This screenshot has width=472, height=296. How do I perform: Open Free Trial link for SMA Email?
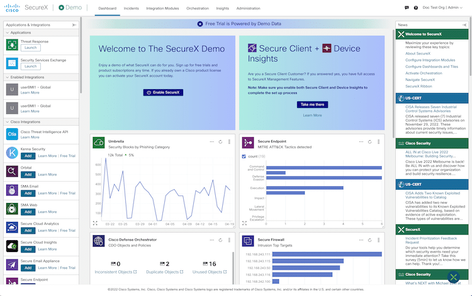coord(68,193)
